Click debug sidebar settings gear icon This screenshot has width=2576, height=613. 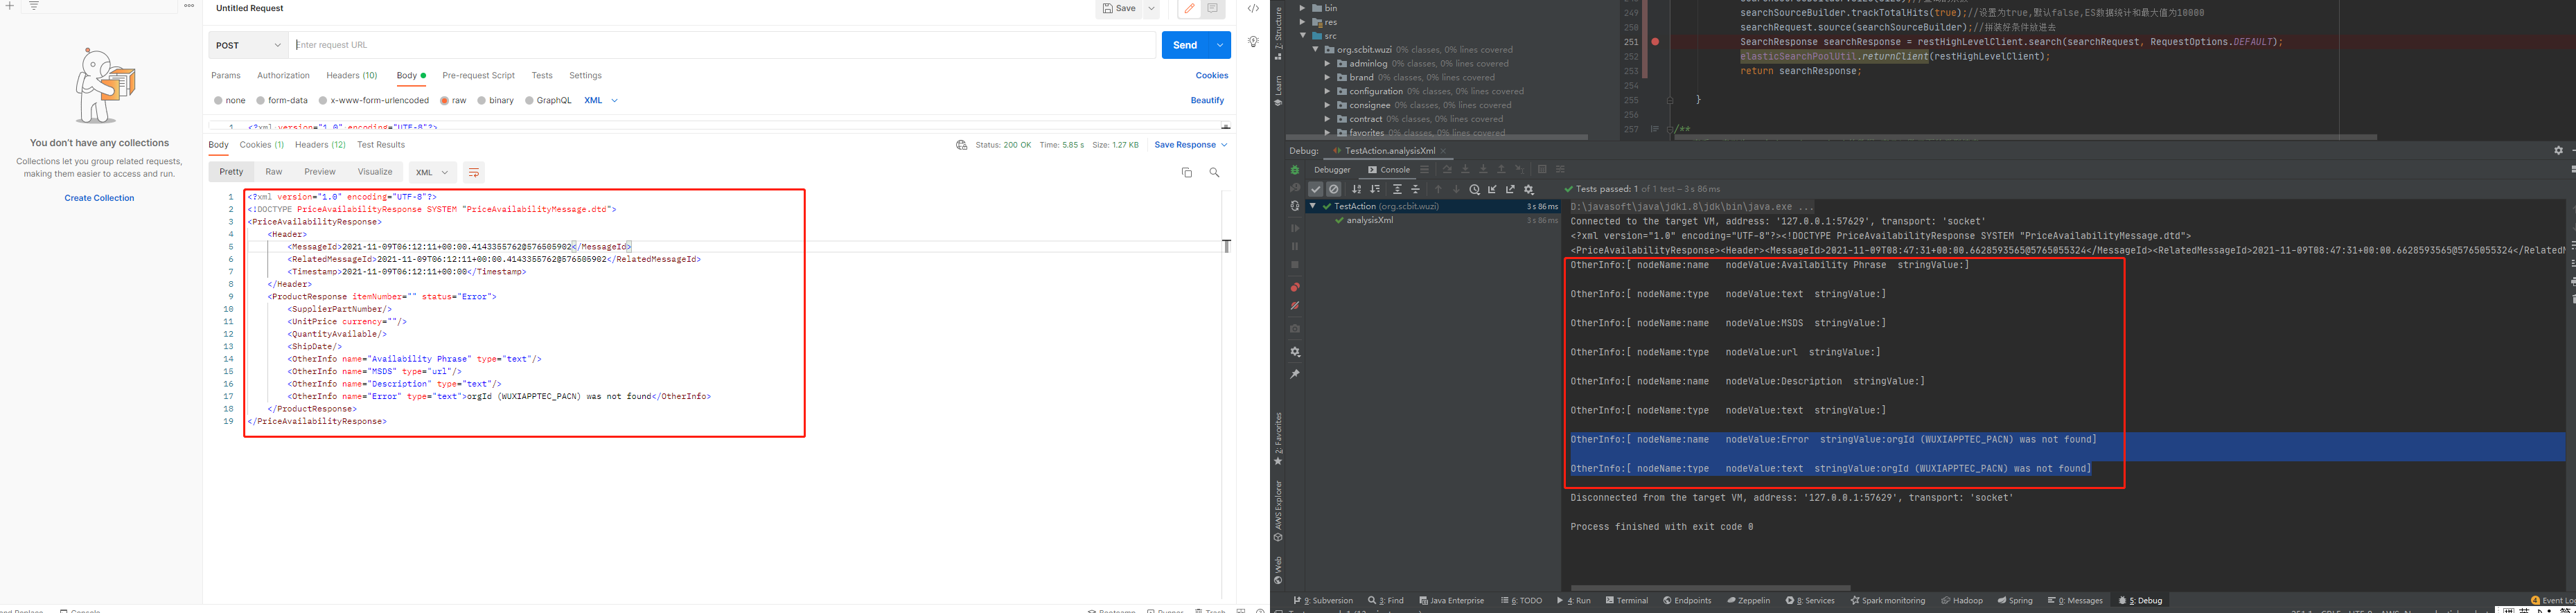pos(1295,352)
